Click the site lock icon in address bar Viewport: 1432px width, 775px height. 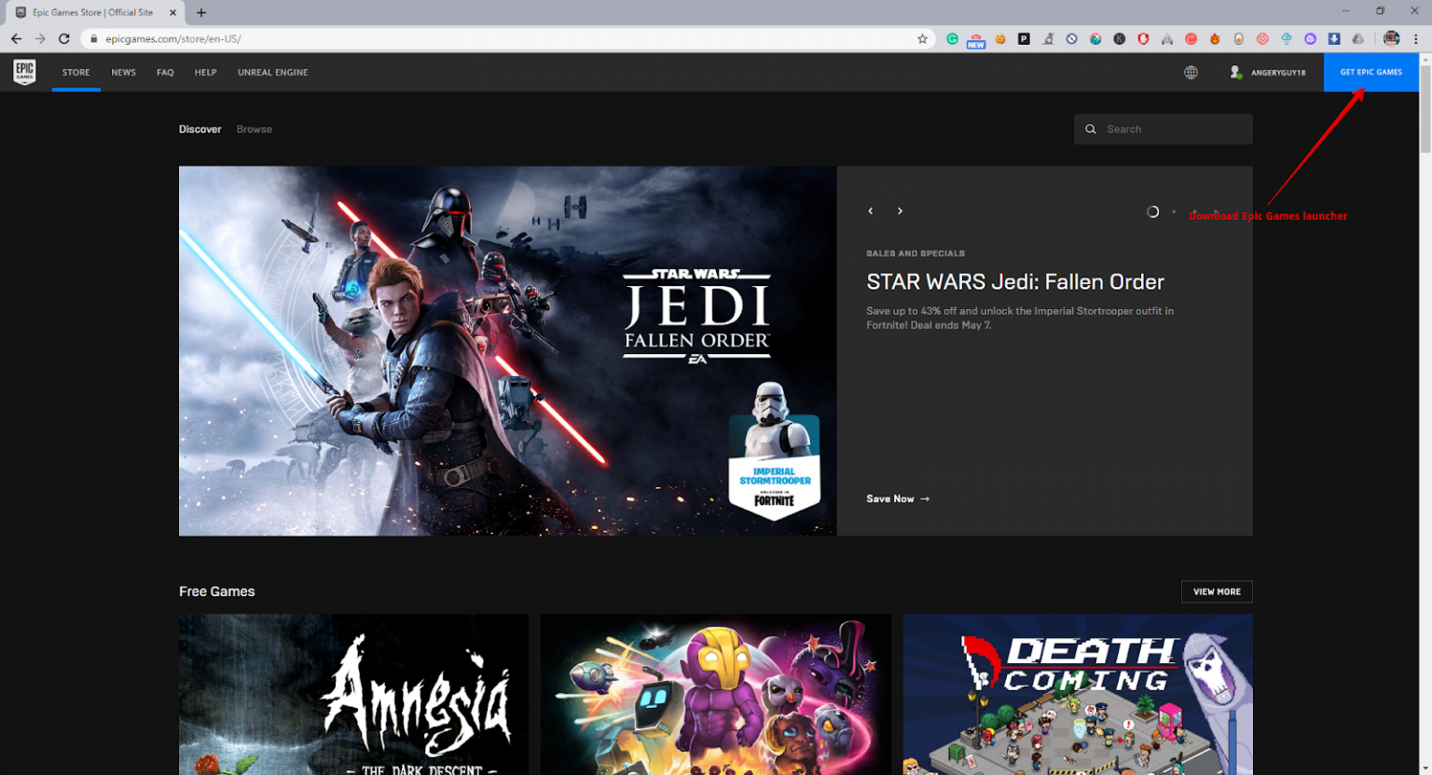point(93,38)
